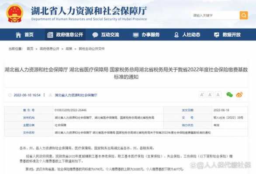Click 首页 breadcrumb link

[30, 49]
